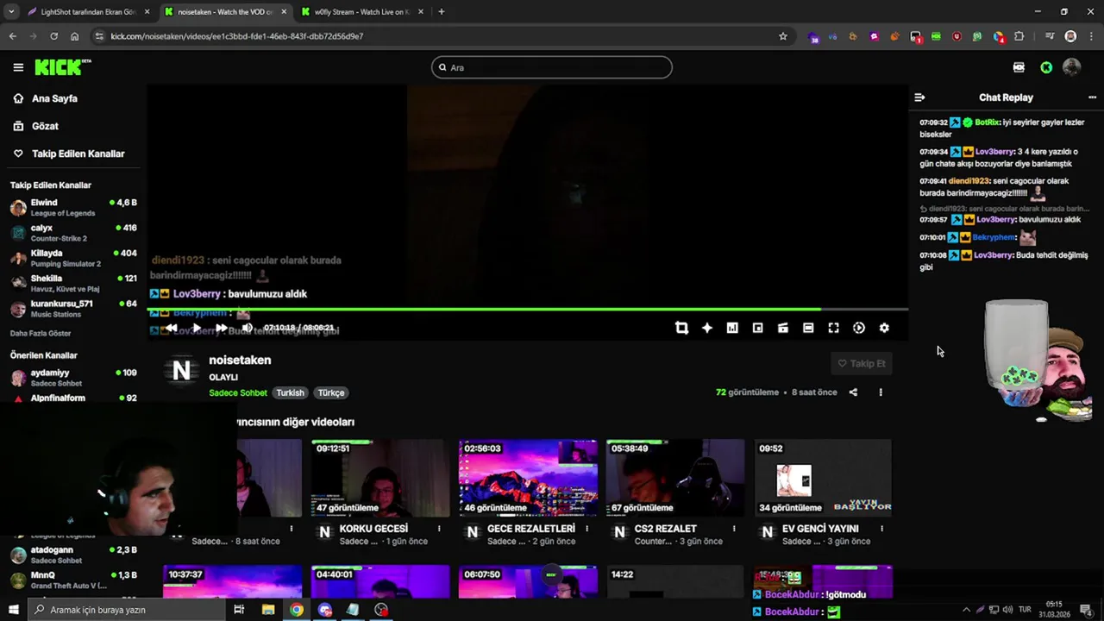Open the stats chart icon in player
Viewport: 1104px width, 621px height.
tap(732, 328)
